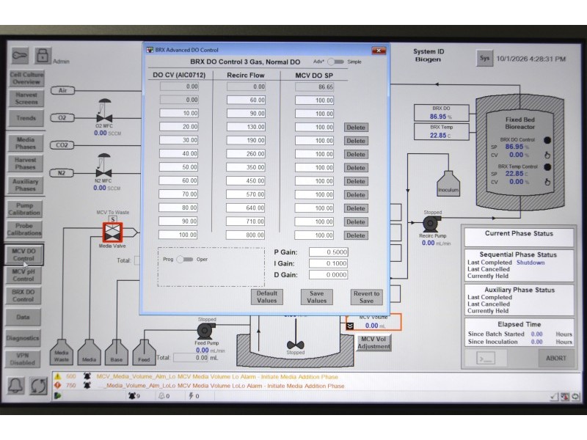Click DO CV field showing 10.00
The height and width of the screenshot is (440, 587).
(x=179, y=114)
